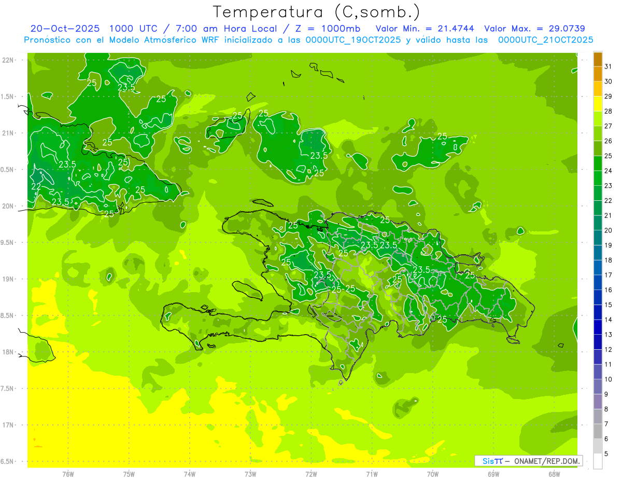The image size is (622, 481).
Task: Select the 72W longitude axis label
Action: [311, 474]
